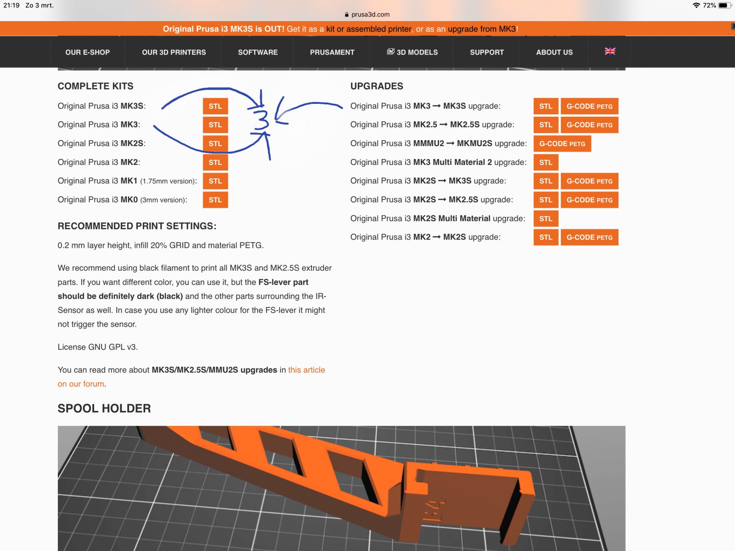Download STL for MK2S to MK3S upgrade
The width and height of the screenshot is (735, 551).
pos(546,181)
